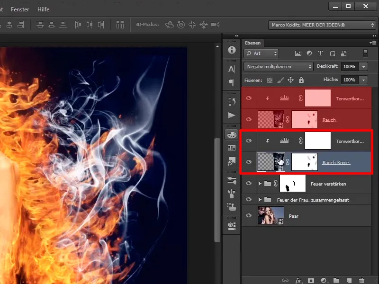Image resolution: width=379 pixels, height=284 pixels.
Task: Click the auto-align layers icon
Action: click(x=120, y=25)
